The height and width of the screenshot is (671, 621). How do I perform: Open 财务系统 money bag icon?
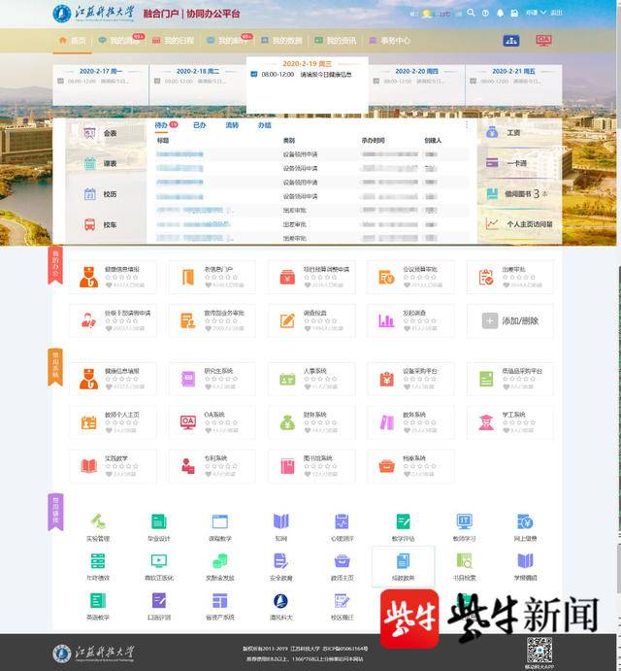point(287,422)
